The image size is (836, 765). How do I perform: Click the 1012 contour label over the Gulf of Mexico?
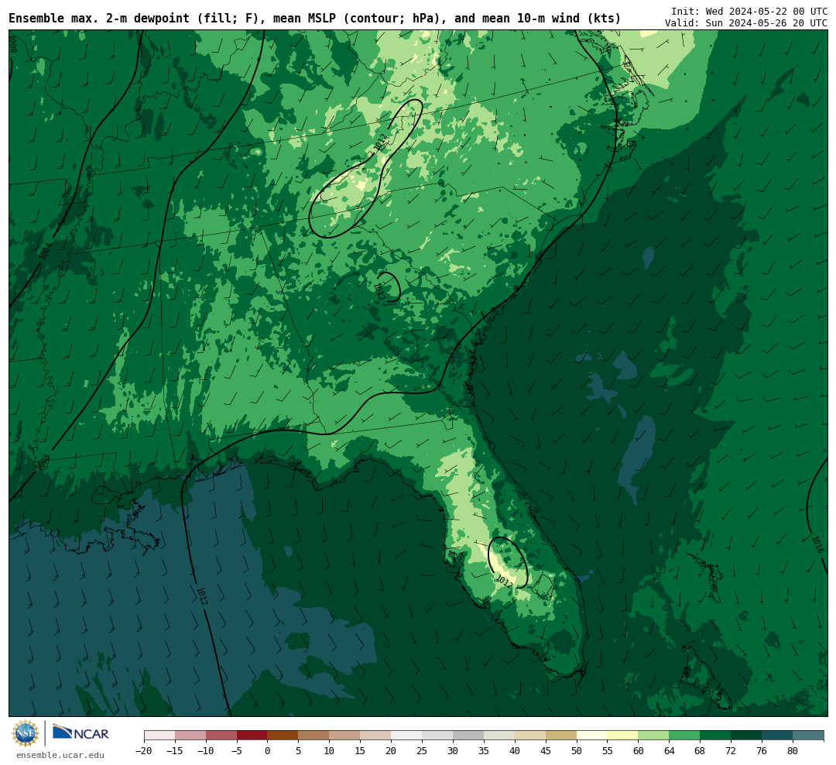202,596
